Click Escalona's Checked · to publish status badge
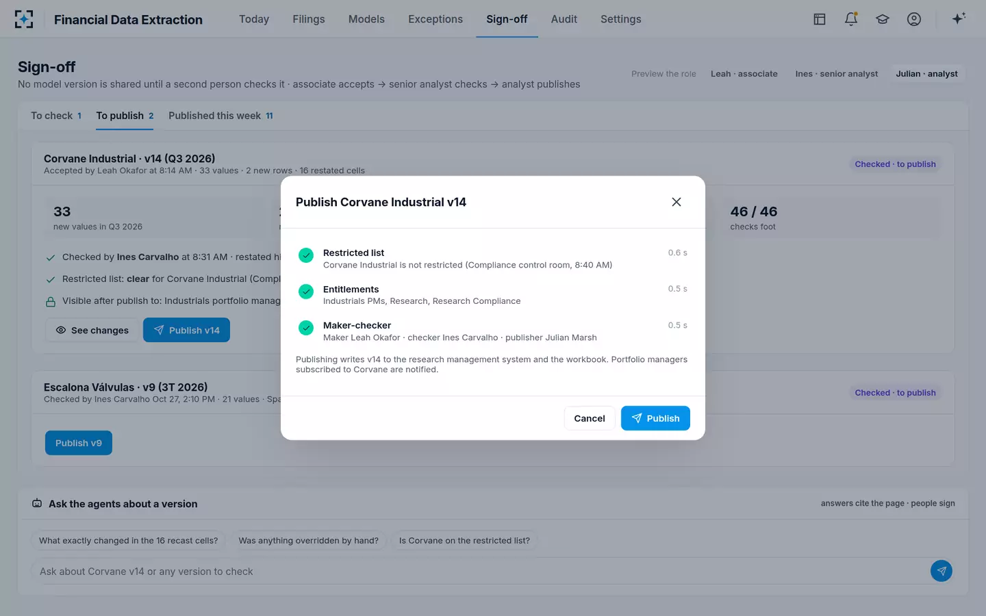 (895, 393)
